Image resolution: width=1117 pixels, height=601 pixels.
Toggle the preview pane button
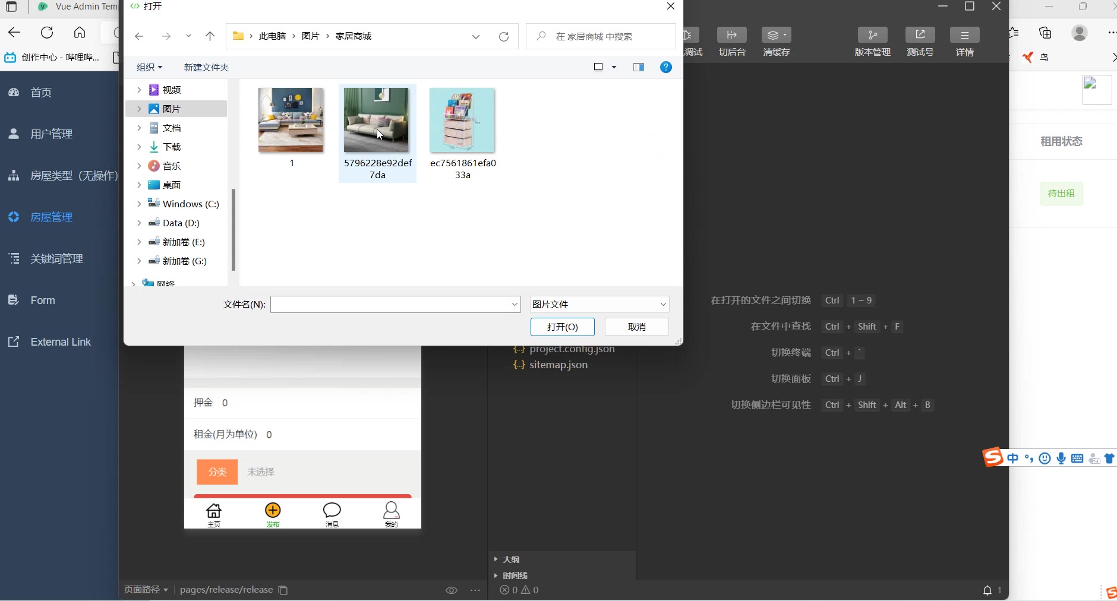[x=639, y=67]
